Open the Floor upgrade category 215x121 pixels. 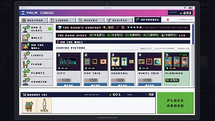pos(37,64)
